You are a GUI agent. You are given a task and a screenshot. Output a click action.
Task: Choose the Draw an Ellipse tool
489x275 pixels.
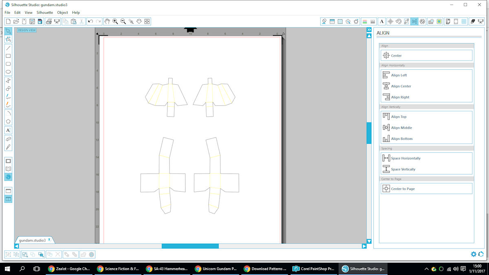pyautogui.click(x=8, y=73)
